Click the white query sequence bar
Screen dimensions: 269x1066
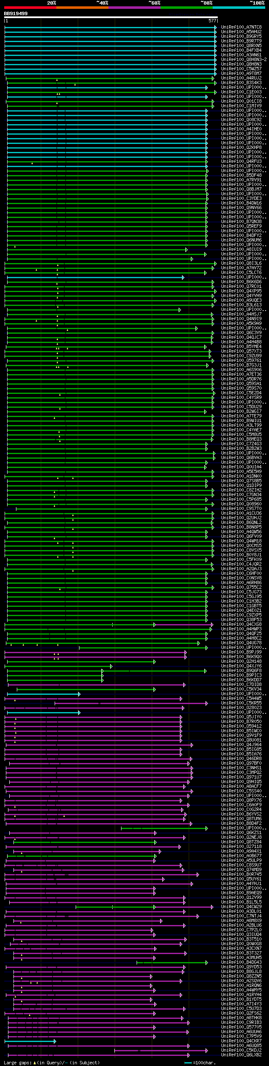pyautogui.click(x=111, y=17)
